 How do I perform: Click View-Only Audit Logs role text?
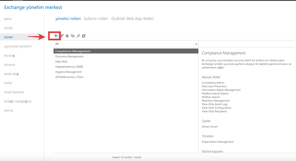pyautogui.click(x=215, y=104)
